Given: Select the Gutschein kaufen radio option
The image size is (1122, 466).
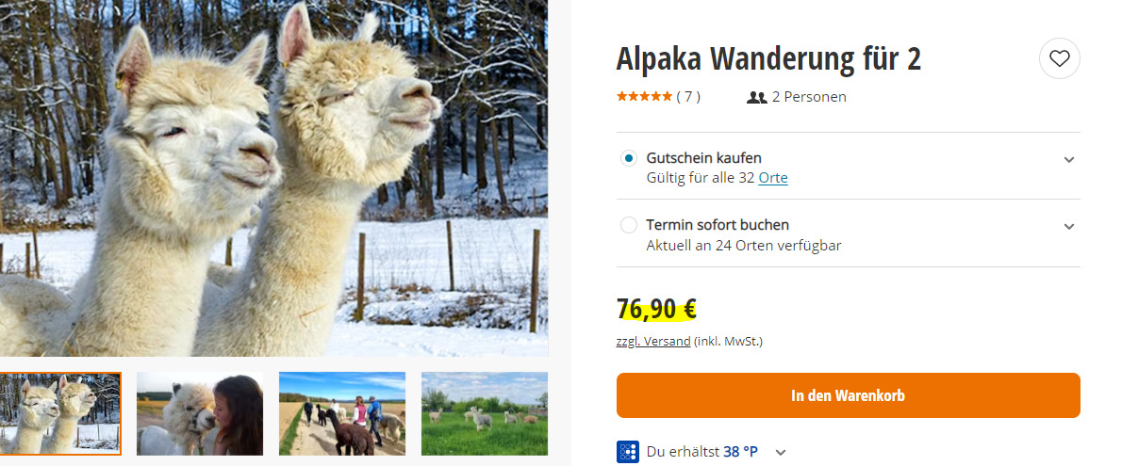Looking at the screenshot, I should (628, 158).
